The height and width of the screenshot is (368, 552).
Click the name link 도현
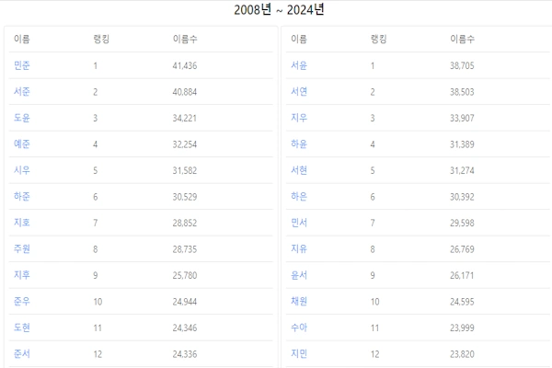tap(22, 328)
